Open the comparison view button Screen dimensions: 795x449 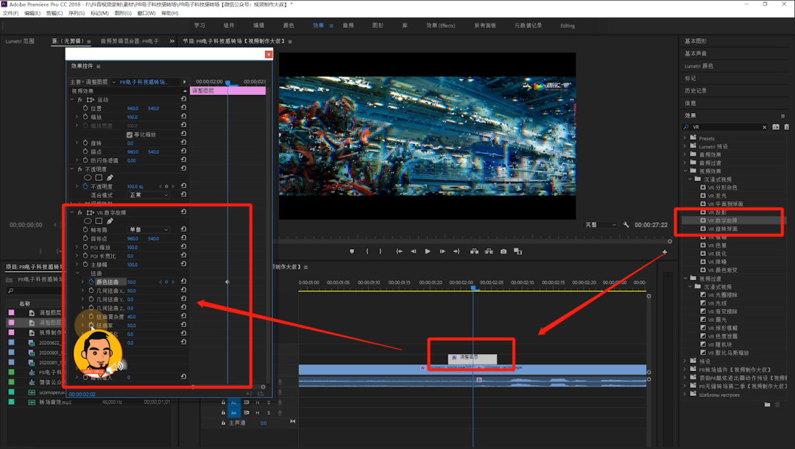point(517,251)
